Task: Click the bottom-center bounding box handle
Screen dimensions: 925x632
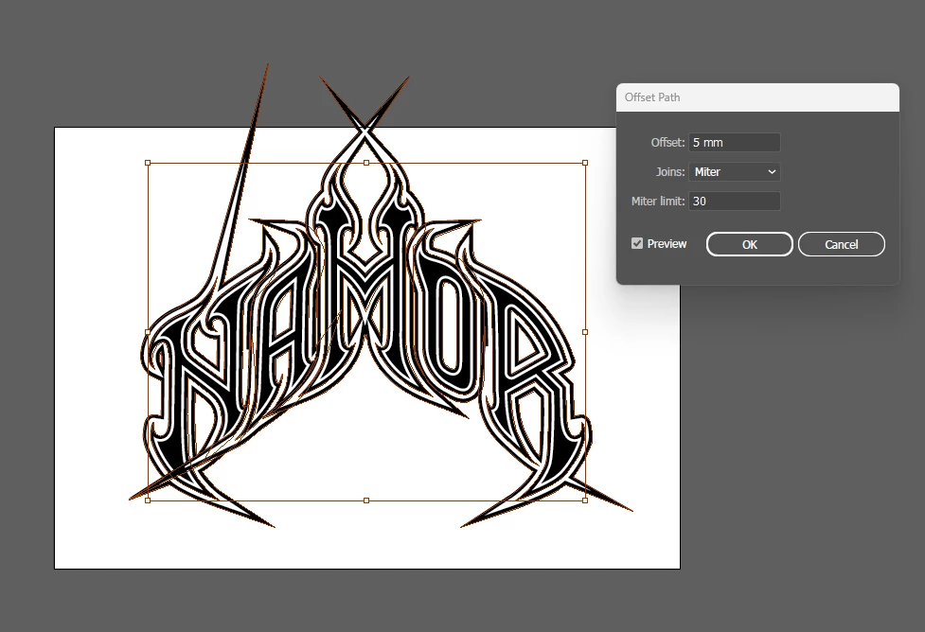Action: [x=366, y=500]
